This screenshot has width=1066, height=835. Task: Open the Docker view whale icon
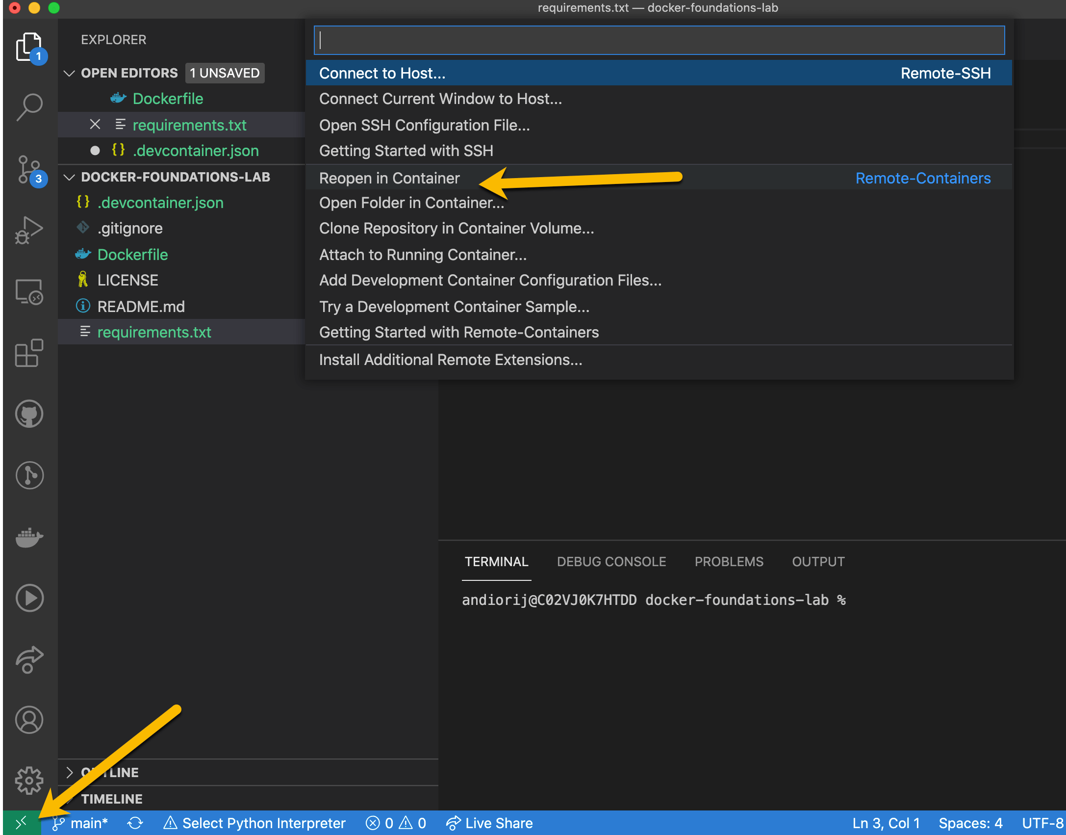[29, 537]
